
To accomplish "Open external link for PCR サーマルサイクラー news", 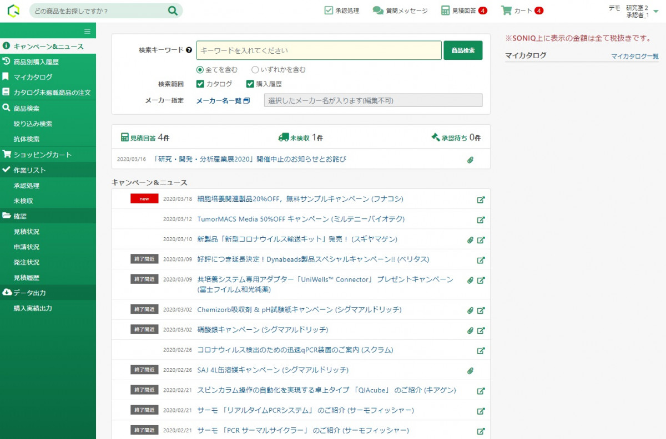I will click(x=481, y=431).
